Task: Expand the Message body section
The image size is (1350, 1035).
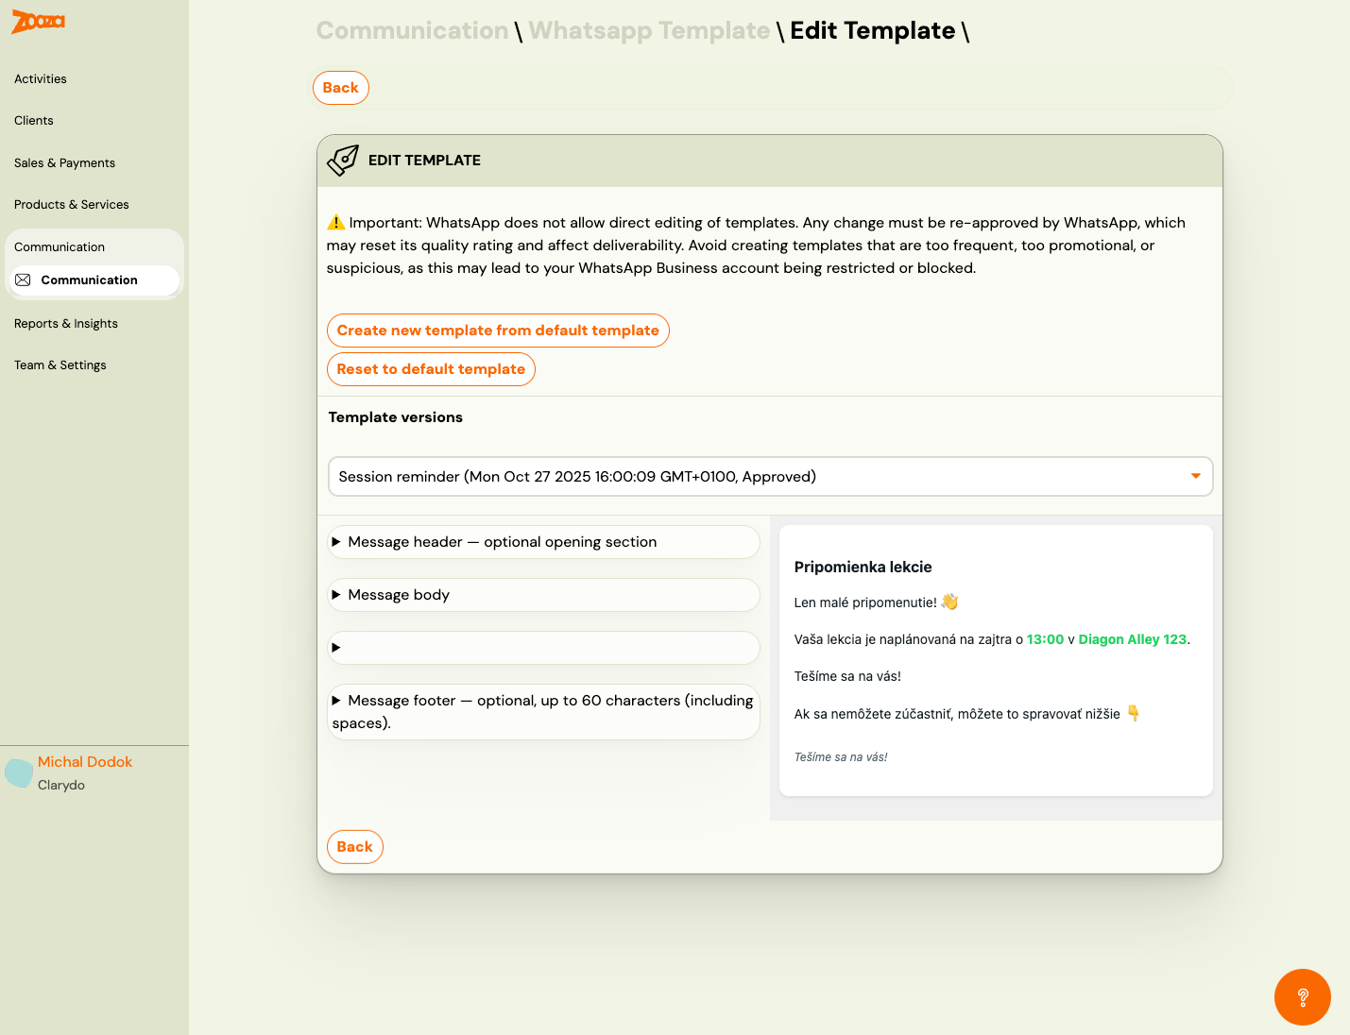Action: (543, 595)
